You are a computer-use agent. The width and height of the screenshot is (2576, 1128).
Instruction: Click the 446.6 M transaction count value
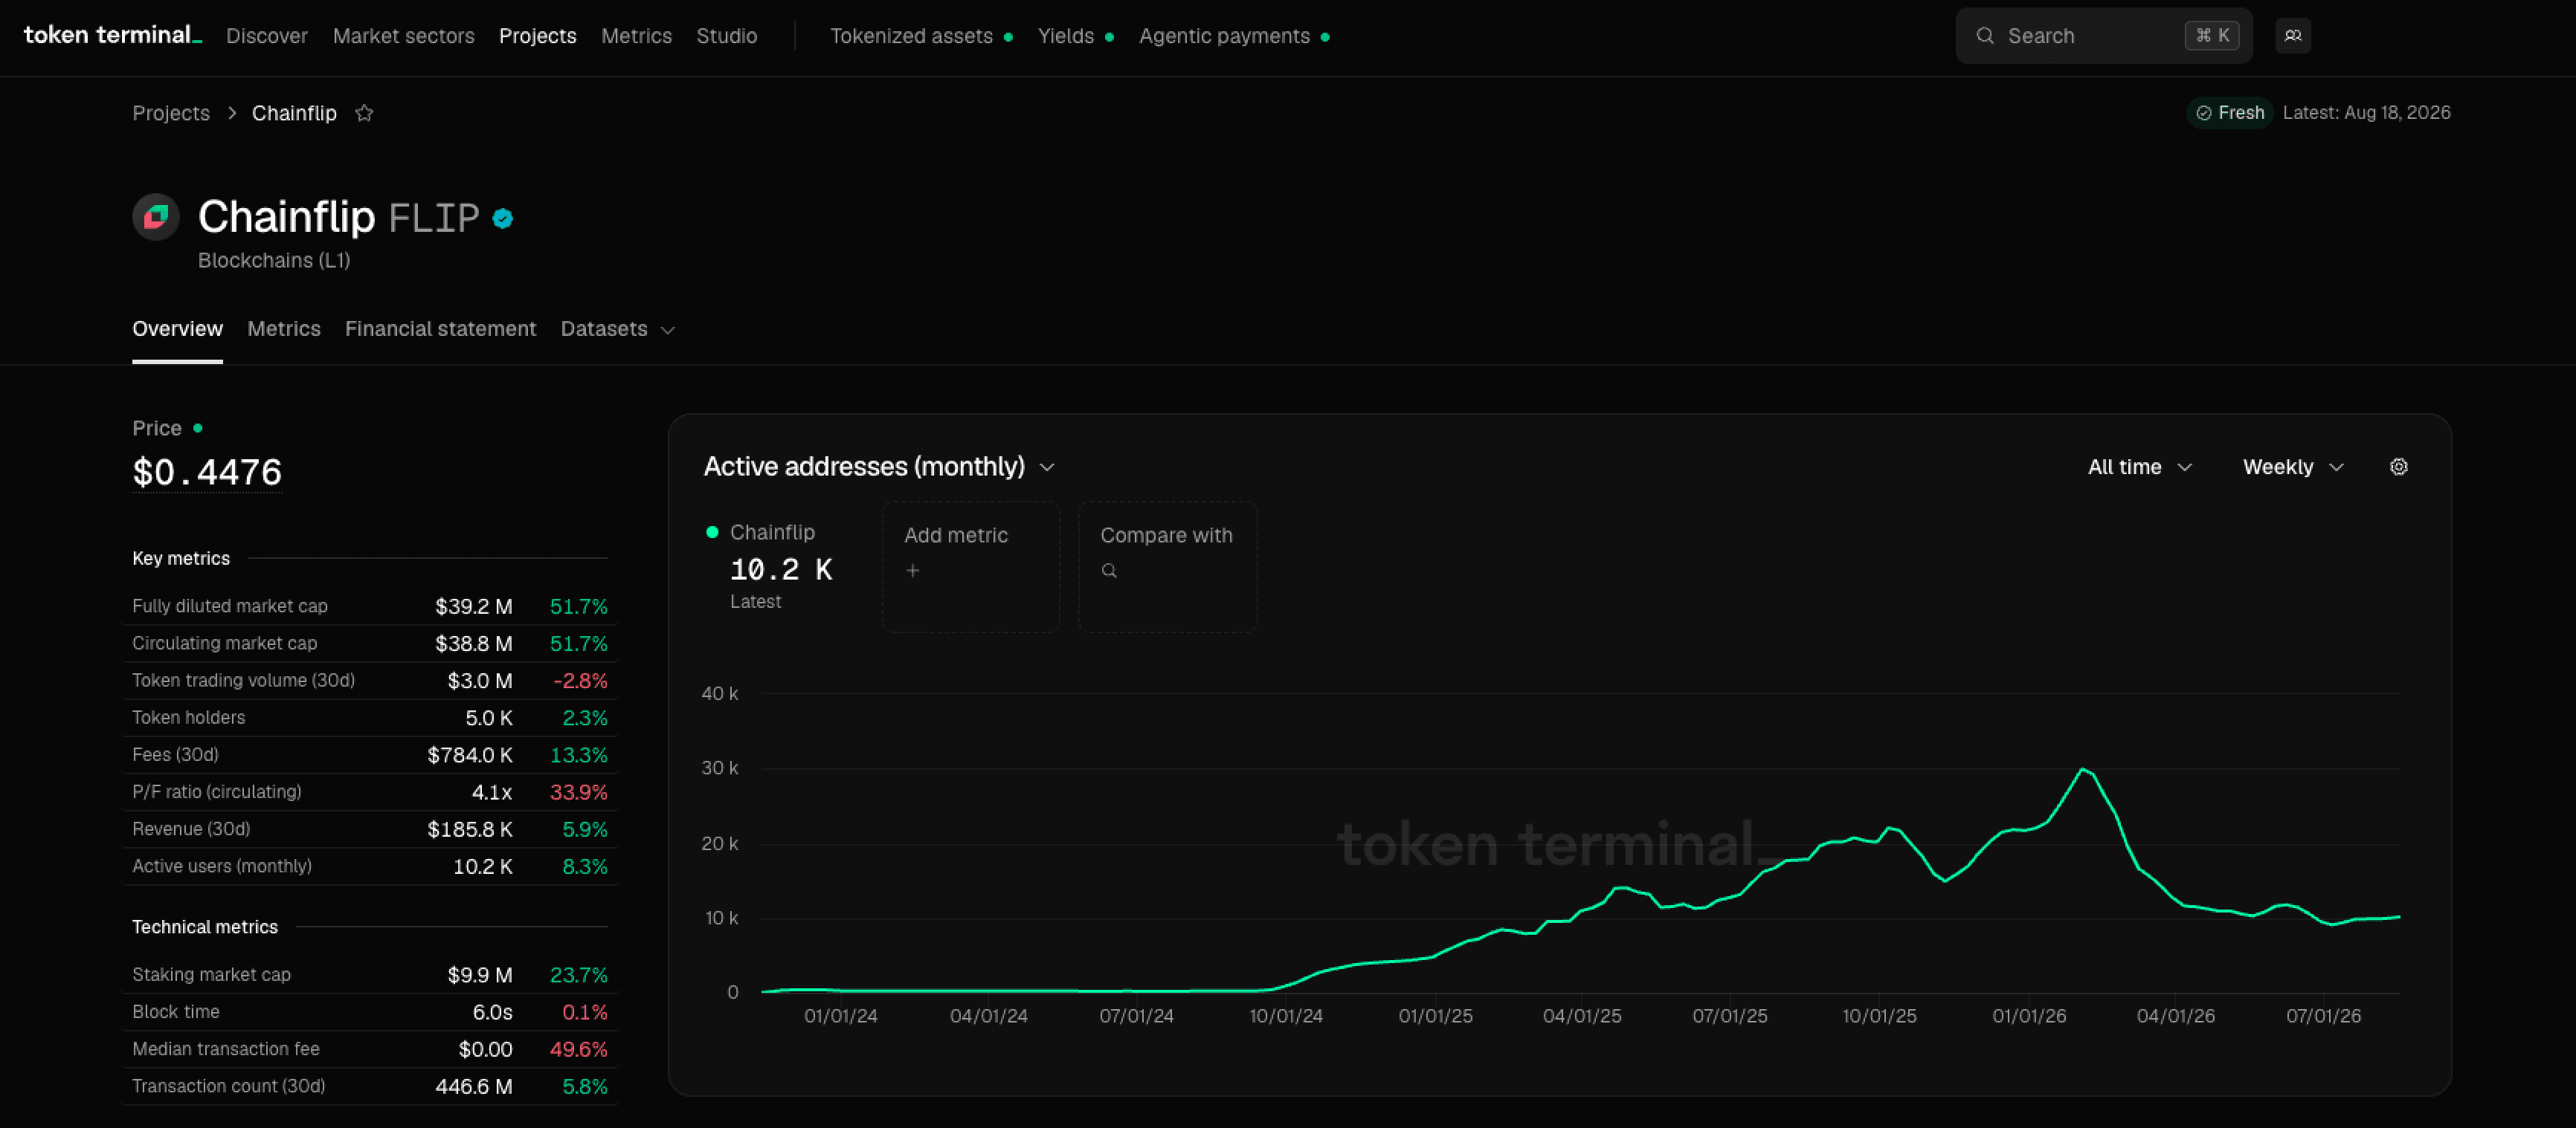point(474,1086)
